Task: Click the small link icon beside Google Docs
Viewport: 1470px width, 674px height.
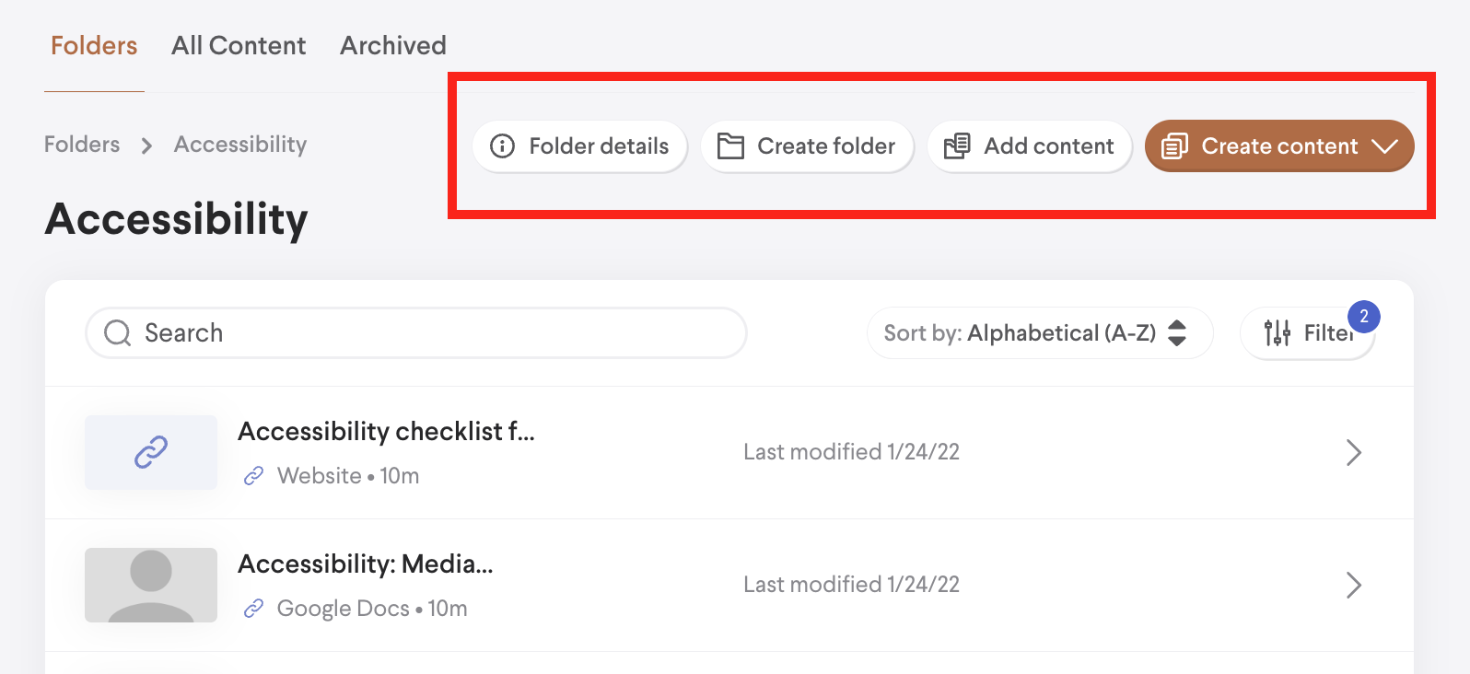Action: point(253,609)
